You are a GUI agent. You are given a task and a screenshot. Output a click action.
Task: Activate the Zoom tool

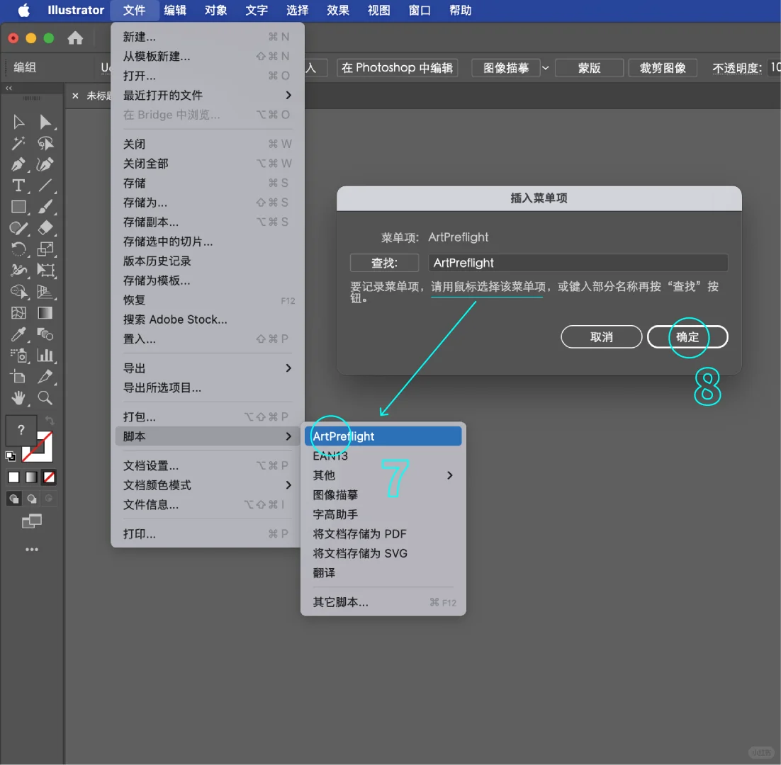(45, 399)
